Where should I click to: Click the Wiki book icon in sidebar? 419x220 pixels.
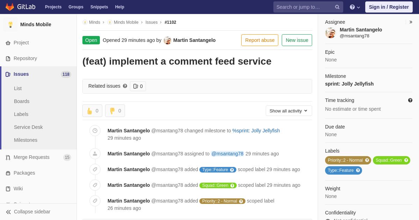(x=8, y=189)
